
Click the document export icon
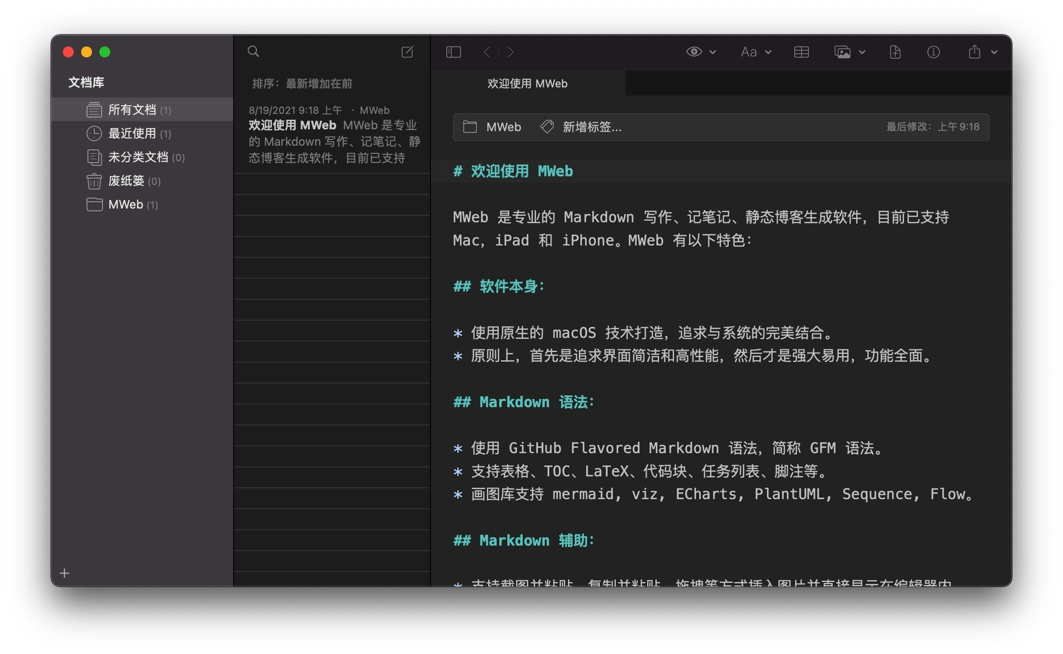click(x=895, y=52)
